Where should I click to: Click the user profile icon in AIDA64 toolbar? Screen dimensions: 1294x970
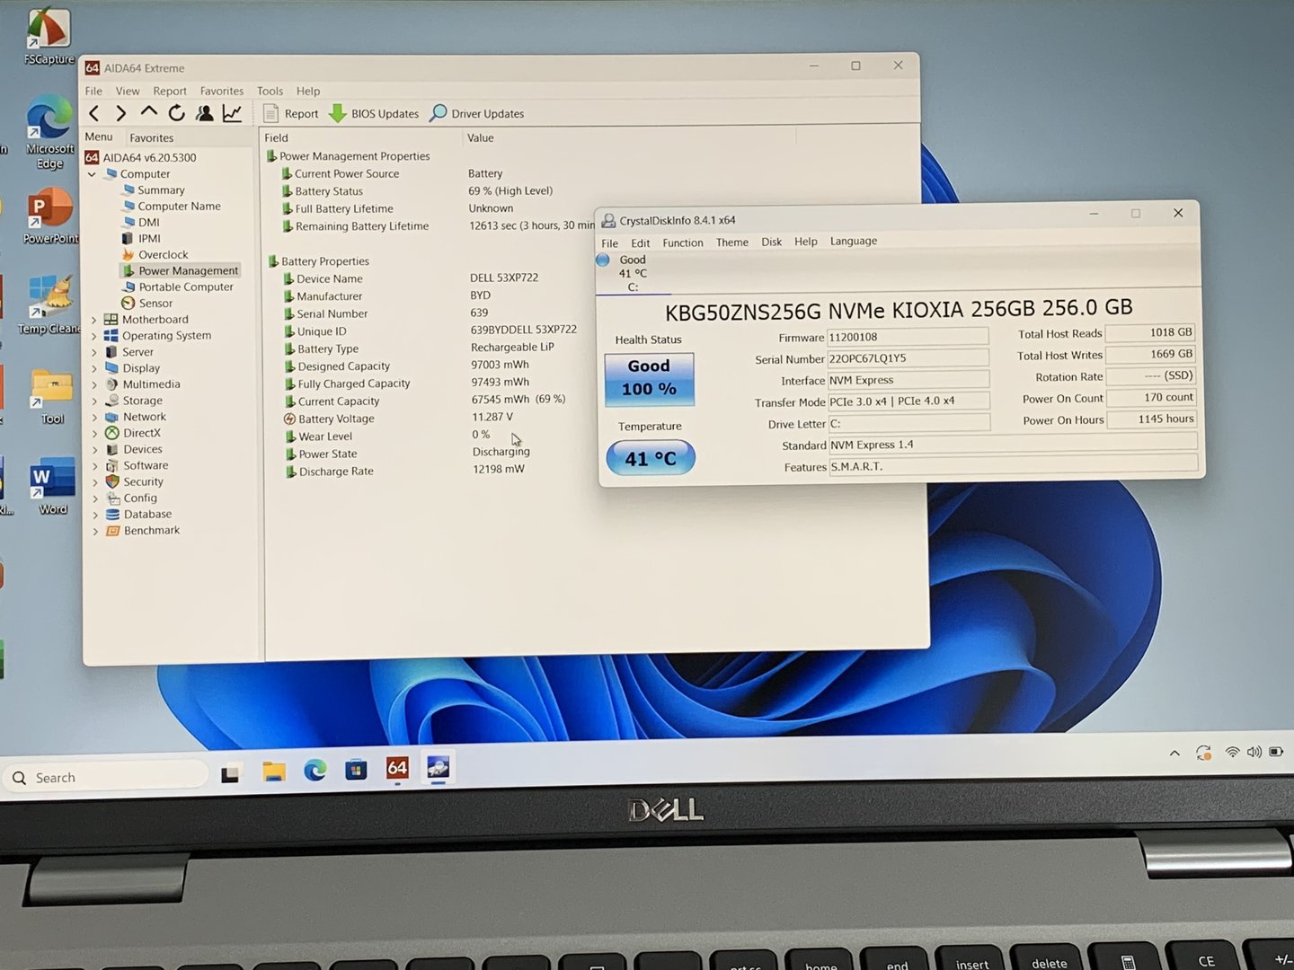pos(205,113)
